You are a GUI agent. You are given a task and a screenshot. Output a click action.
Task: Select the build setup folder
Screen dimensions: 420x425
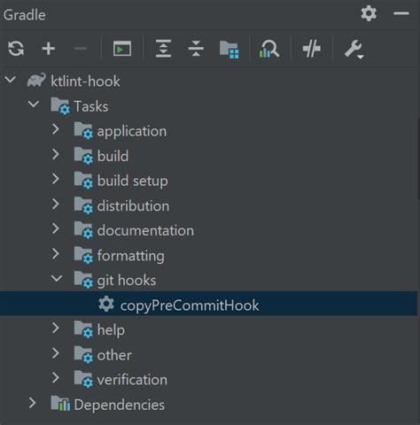[x=132, y=181]
